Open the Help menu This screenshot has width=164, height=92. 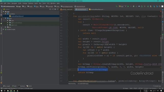(x=58, y=3)
